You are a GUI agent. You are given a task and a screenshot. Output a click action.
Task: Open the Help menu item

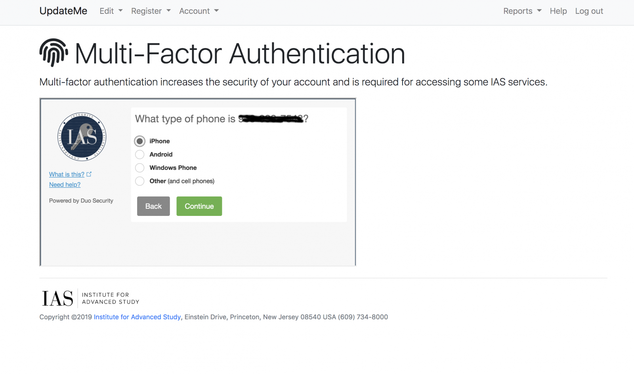[x=558, y=11]
